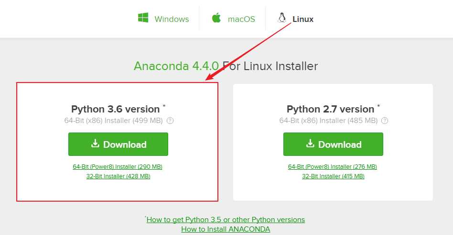Click the Windows logo icon
The width and height of the screenshot is (453, 235).
coord(143,18)
